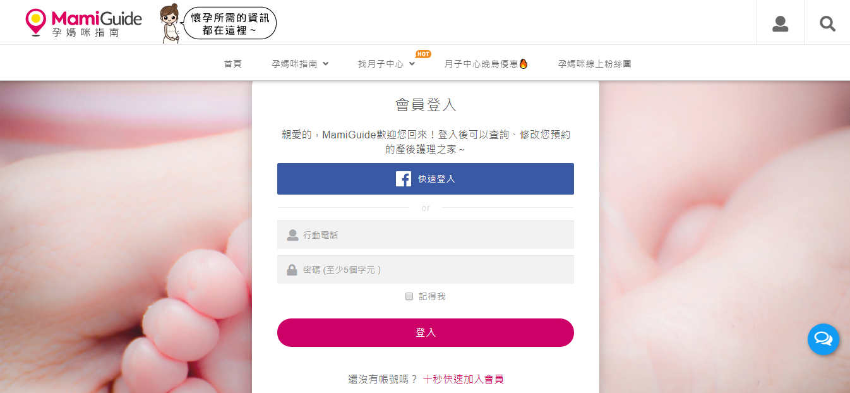Open the chat bubble icon at bottom right
Screen dimensions: 850x393
[823, 339]
